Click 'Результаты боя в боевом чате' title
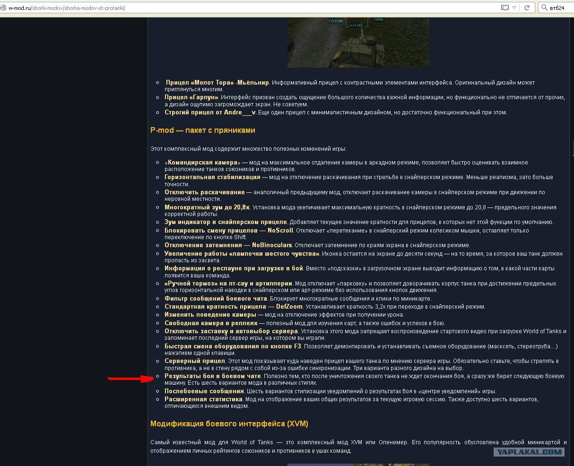 (213, 376)
